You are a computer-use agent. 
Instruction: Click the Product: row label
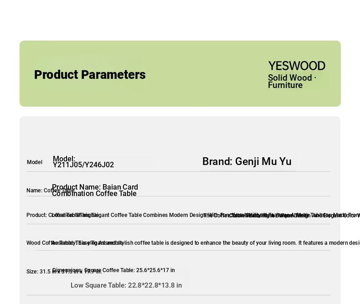click(x=37, y=215)
